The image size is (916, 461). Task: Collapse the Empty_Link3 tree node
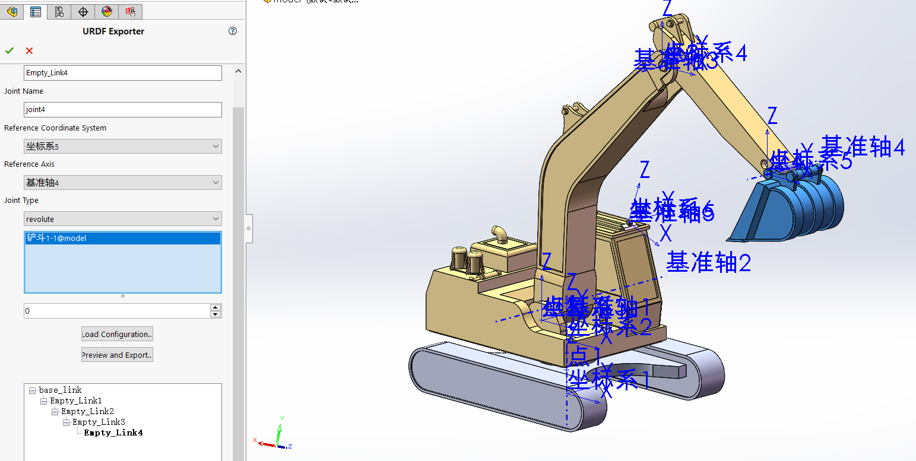pos(66,422)
